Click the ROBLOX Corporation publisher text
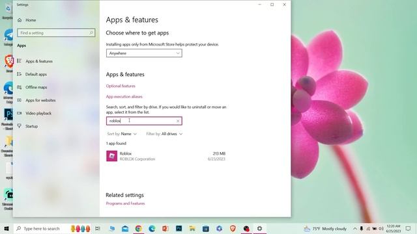The width and height of the screenshot is (417, 234). coord(137,159)
